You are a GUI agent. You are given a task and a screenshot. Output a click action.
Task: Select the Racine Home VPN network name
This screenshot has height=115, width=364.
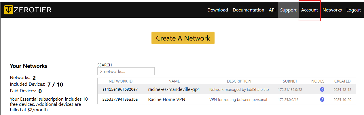pos(166,99)
